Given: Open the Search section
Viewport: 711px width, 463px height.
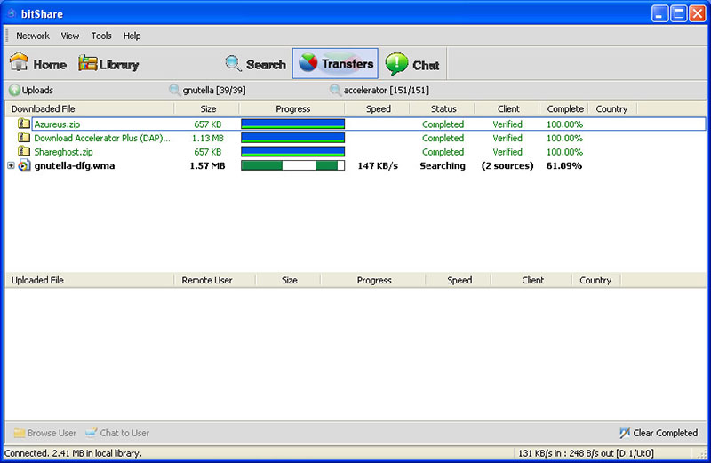Looking at the screenshot, I should (266, 65).
